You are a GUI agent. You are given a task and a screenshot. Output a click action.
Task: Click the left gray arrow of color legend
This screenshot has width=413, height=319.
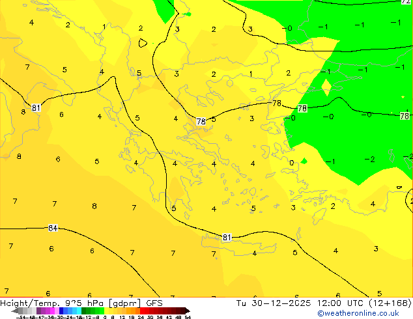point(15,311)
